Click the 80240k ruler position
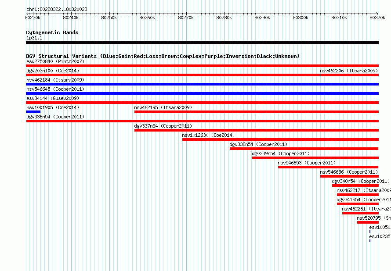The height and width of the screenshot is (271, 391). [x=71, y=18]
